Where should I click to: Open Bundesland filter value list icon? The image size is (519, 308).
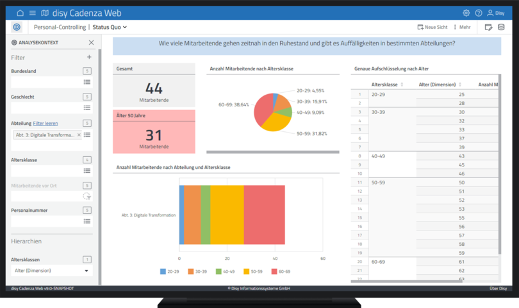[87, 82]
